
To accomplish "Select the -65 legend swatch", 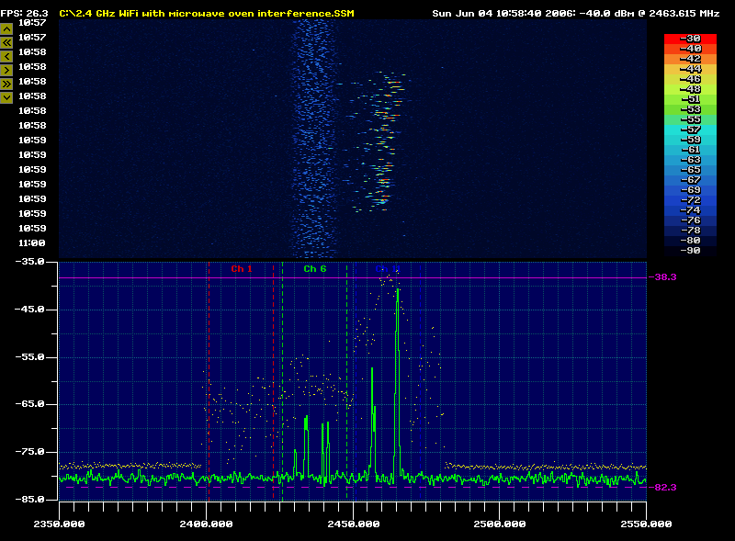I will pyautogui.click(x=690, y=170).
